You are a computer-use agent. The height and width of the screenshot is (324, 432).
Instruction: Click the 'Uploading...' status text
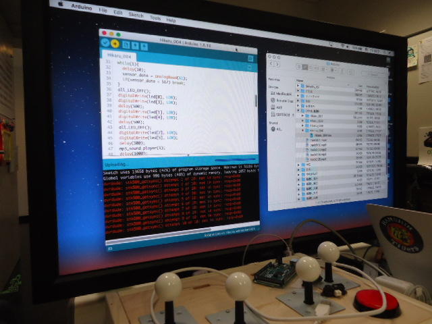click(117, 165)
